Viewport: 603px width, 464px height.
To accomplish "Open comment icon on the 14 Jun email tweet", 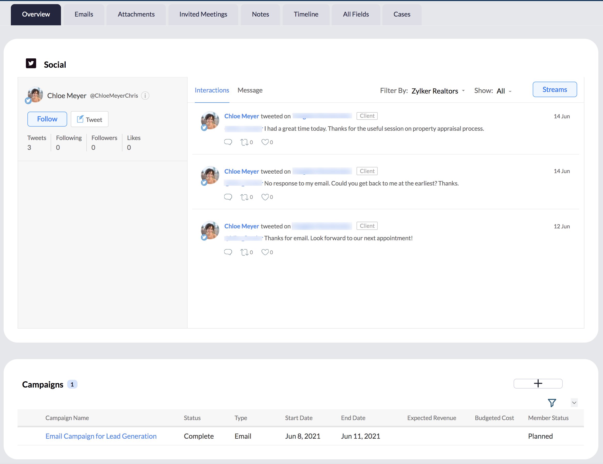I will point(228,197).
